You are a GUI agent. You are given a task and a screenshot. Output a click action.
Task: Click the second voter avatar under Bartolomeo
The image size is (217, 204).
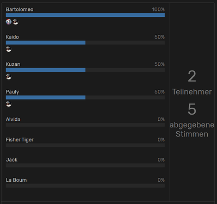click(x=16, y=22)
